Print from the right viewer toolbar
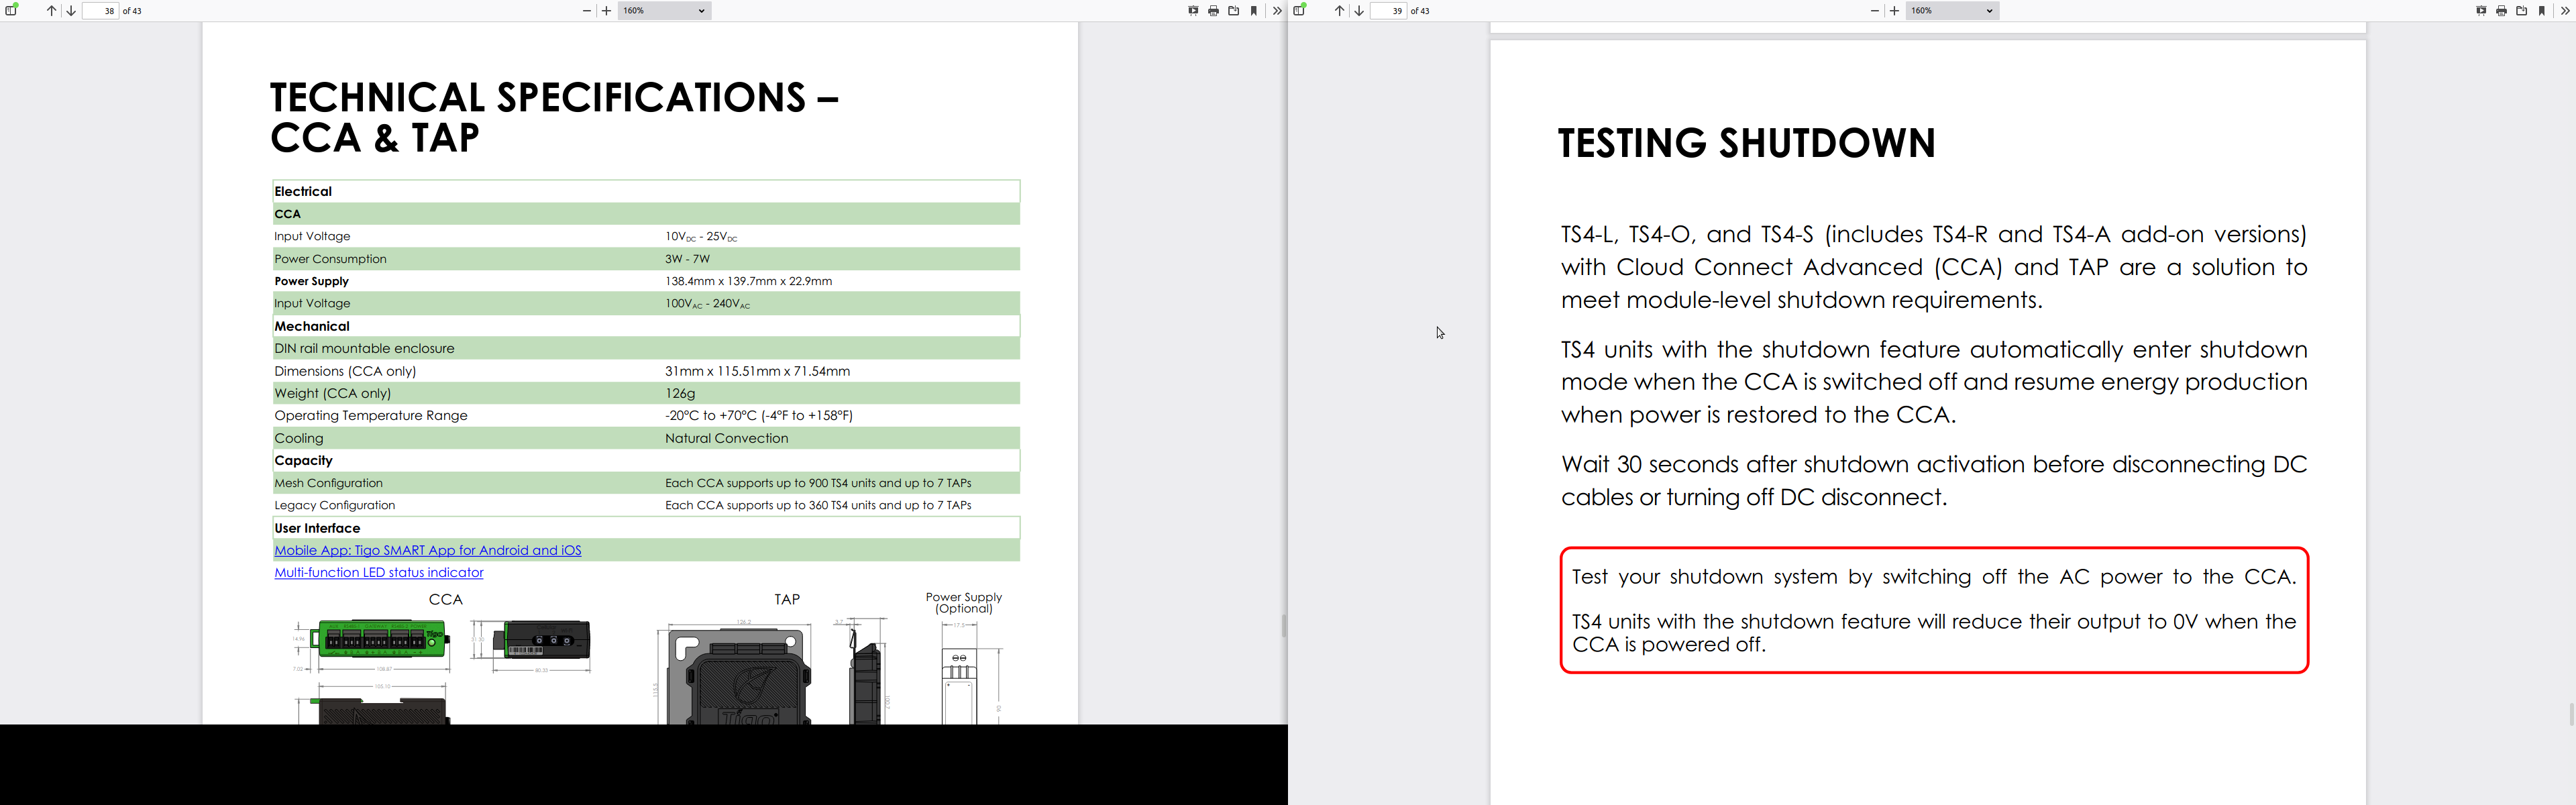The height and width of the screenshot is (805, 2576). pyautogui.click(x=2501, y=11)
